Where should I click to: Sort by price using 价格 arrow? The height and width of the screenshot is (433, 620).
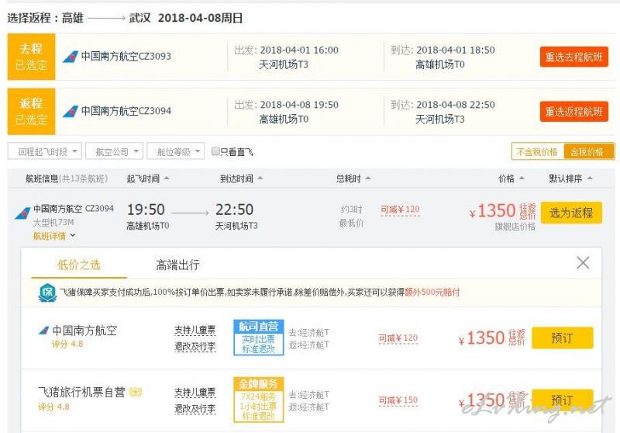click(x=521, y=178)
